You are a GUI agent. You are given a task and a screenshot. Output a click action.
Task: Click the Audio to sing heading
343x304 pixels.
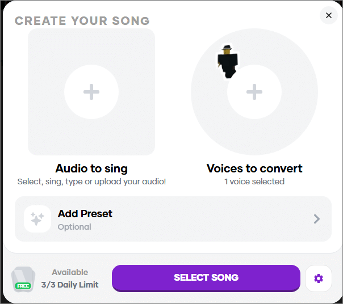tap(91, 168)
